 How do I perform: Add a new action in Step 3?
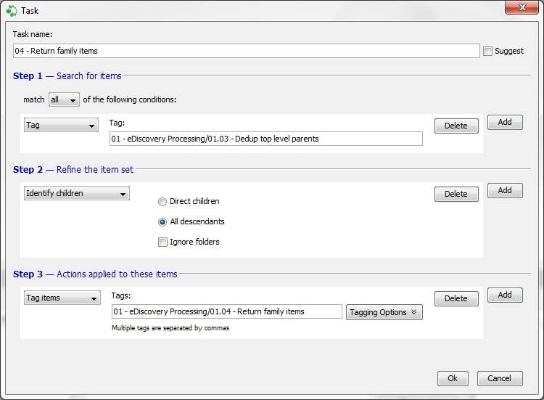click(x=505, y=295)
